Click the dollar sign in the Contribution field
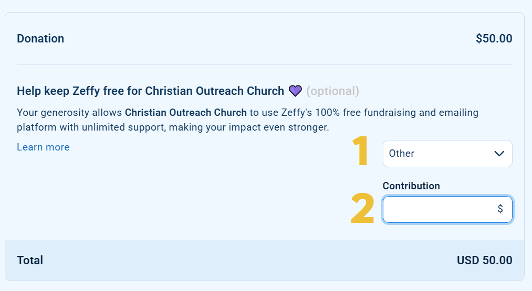 tap(500, 209)
